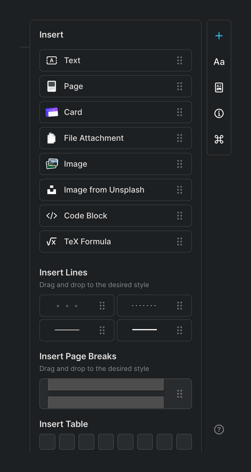The height and width of the screenshot is (472, 251).
Task: Select the dashed line style
Action: pos(144,306)
